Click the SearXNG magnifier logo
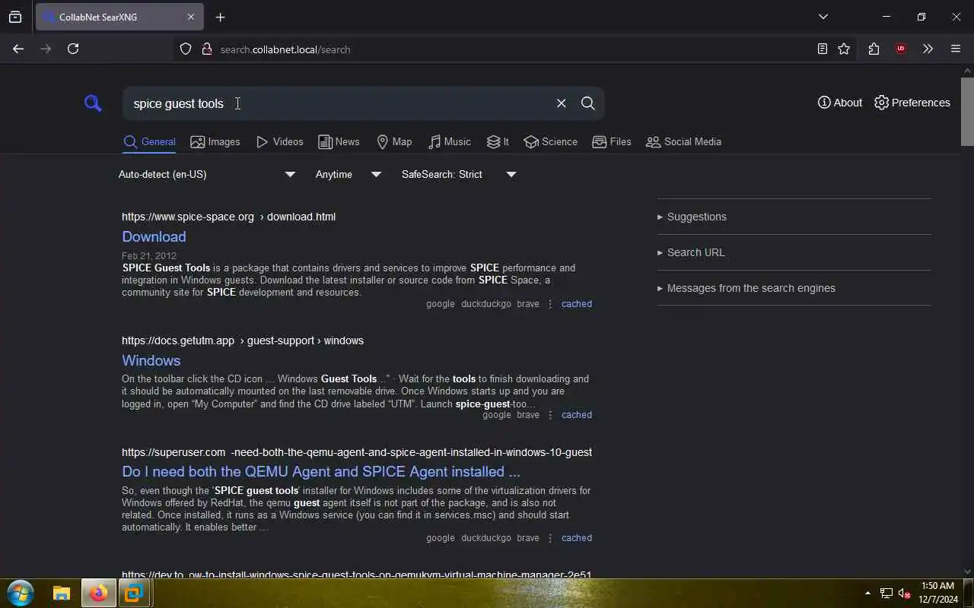Image resolution: width=974 pixels, height=608 pixels. (93, 103)
